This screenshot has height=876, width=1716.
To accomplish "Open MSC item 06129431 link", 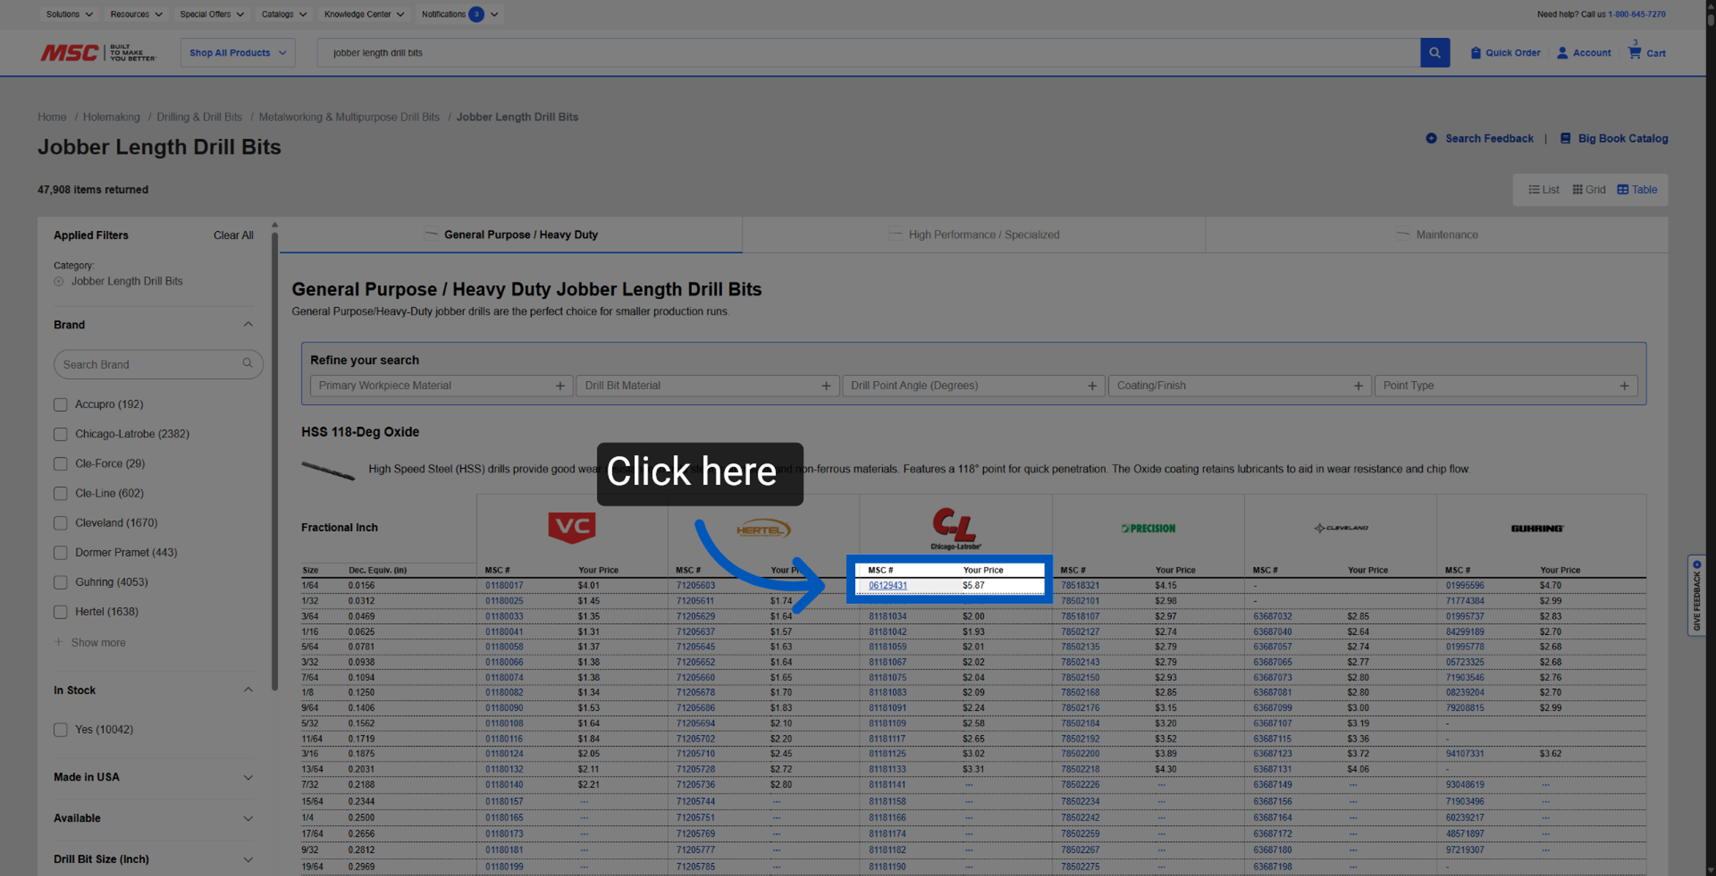I will [x=887, y=585].
